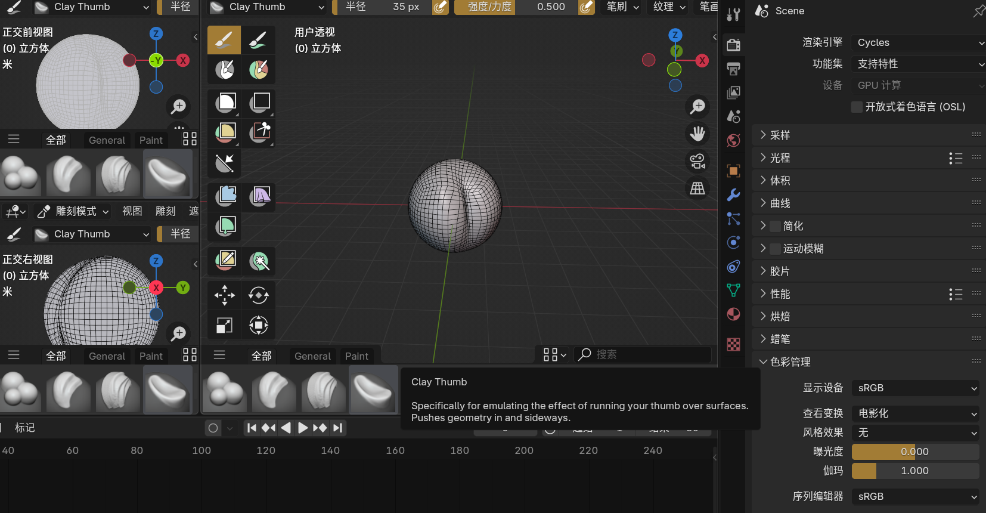Screen dimensions: 986x513
Task: Open the Material properties sphere tab
Action: coord(733,314)
